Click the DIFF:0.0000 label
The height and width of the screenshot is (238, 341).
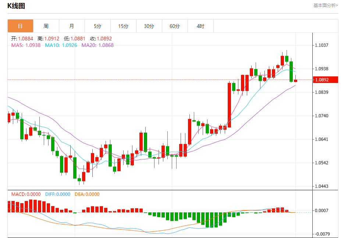point(58,194)
